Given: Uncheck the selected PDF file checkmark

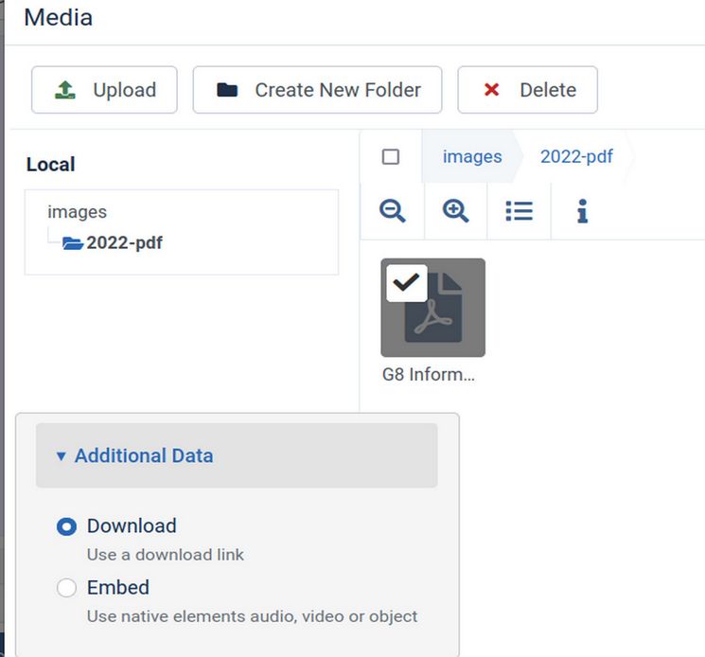Looking at the screenshot, I should point(407,283).
